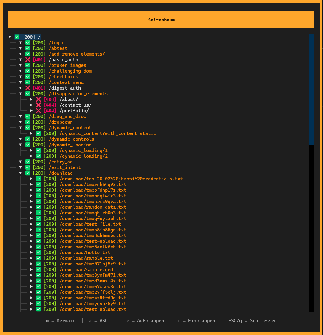The image size is (323, 335).
Task: Click the green check icon next to /dropdown
Action: (x=27, y=122)
